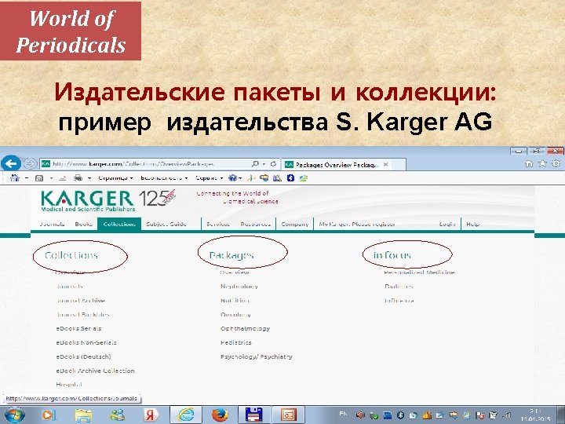Click the volume speaker tray icon

tap(360, 415)
